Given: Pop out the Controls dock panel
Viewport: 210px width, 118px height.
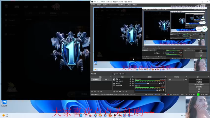Looking at the screenshot, I should [208, 77].
